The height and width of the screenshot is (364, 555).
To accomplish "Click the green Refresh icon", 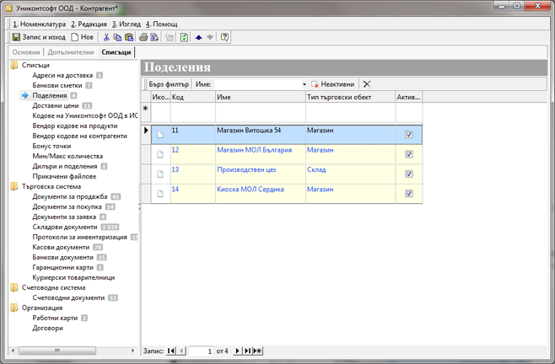I will [x=184, y=37].
